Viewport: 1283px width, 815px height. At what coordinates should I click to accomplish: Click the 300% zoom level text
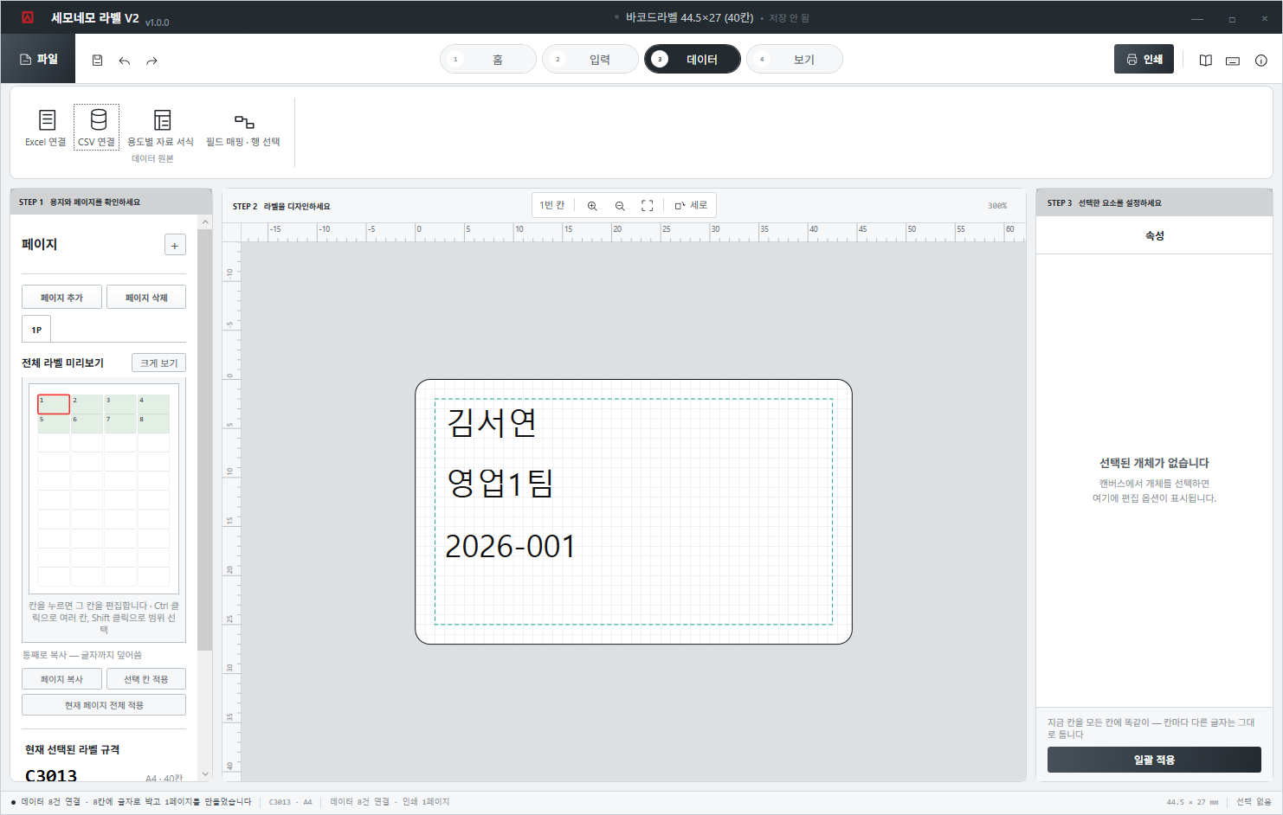997,206
